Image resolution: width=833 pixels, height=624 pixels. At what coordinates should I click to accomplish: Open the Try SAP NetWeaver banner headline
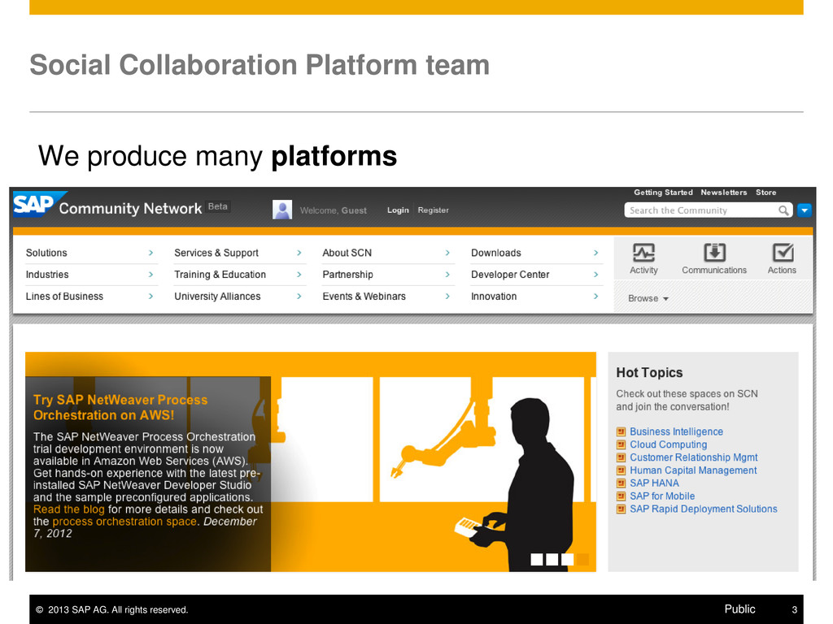pyautogui.click(x=120, y=407)
